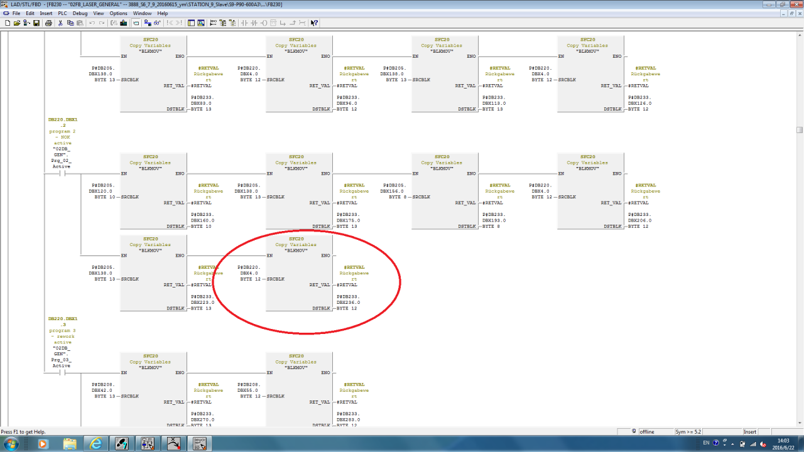Insert output coil from toolbar

pyautogui.click(x=264, y=23)
